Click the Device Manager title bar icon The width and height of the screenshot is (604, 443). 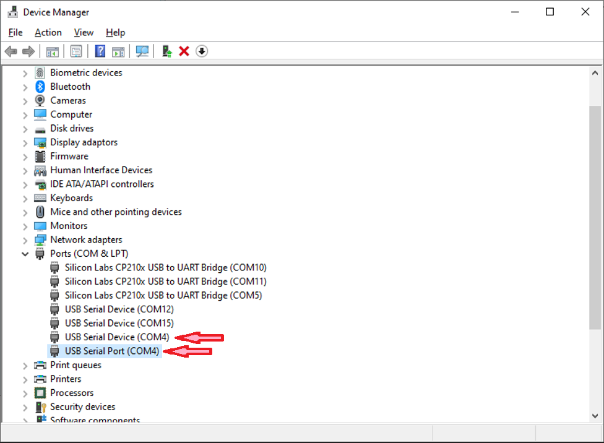click(x=13, y=12)
